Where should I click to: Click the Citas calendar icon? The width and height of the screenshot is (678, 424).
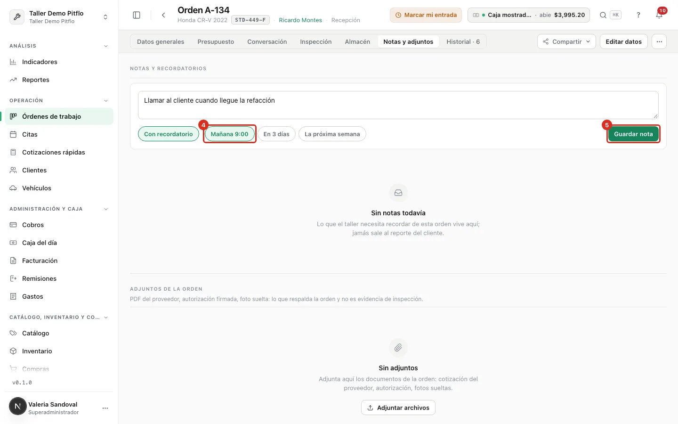point(13,134)
